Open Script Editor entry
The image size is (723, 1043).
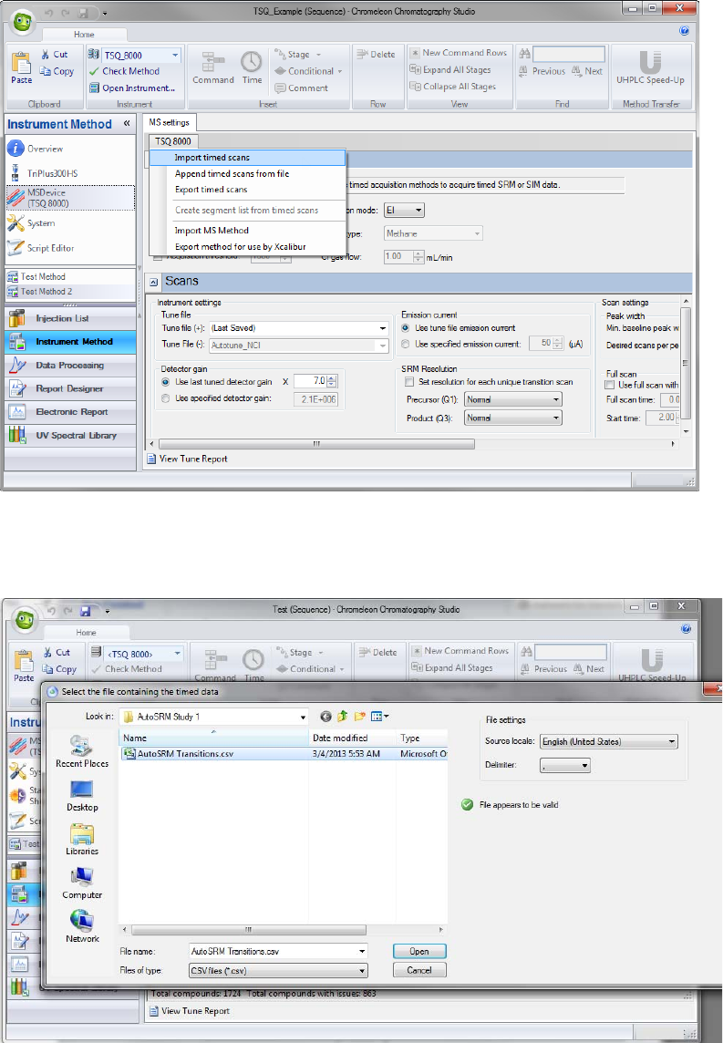click(x=41, y=247)
